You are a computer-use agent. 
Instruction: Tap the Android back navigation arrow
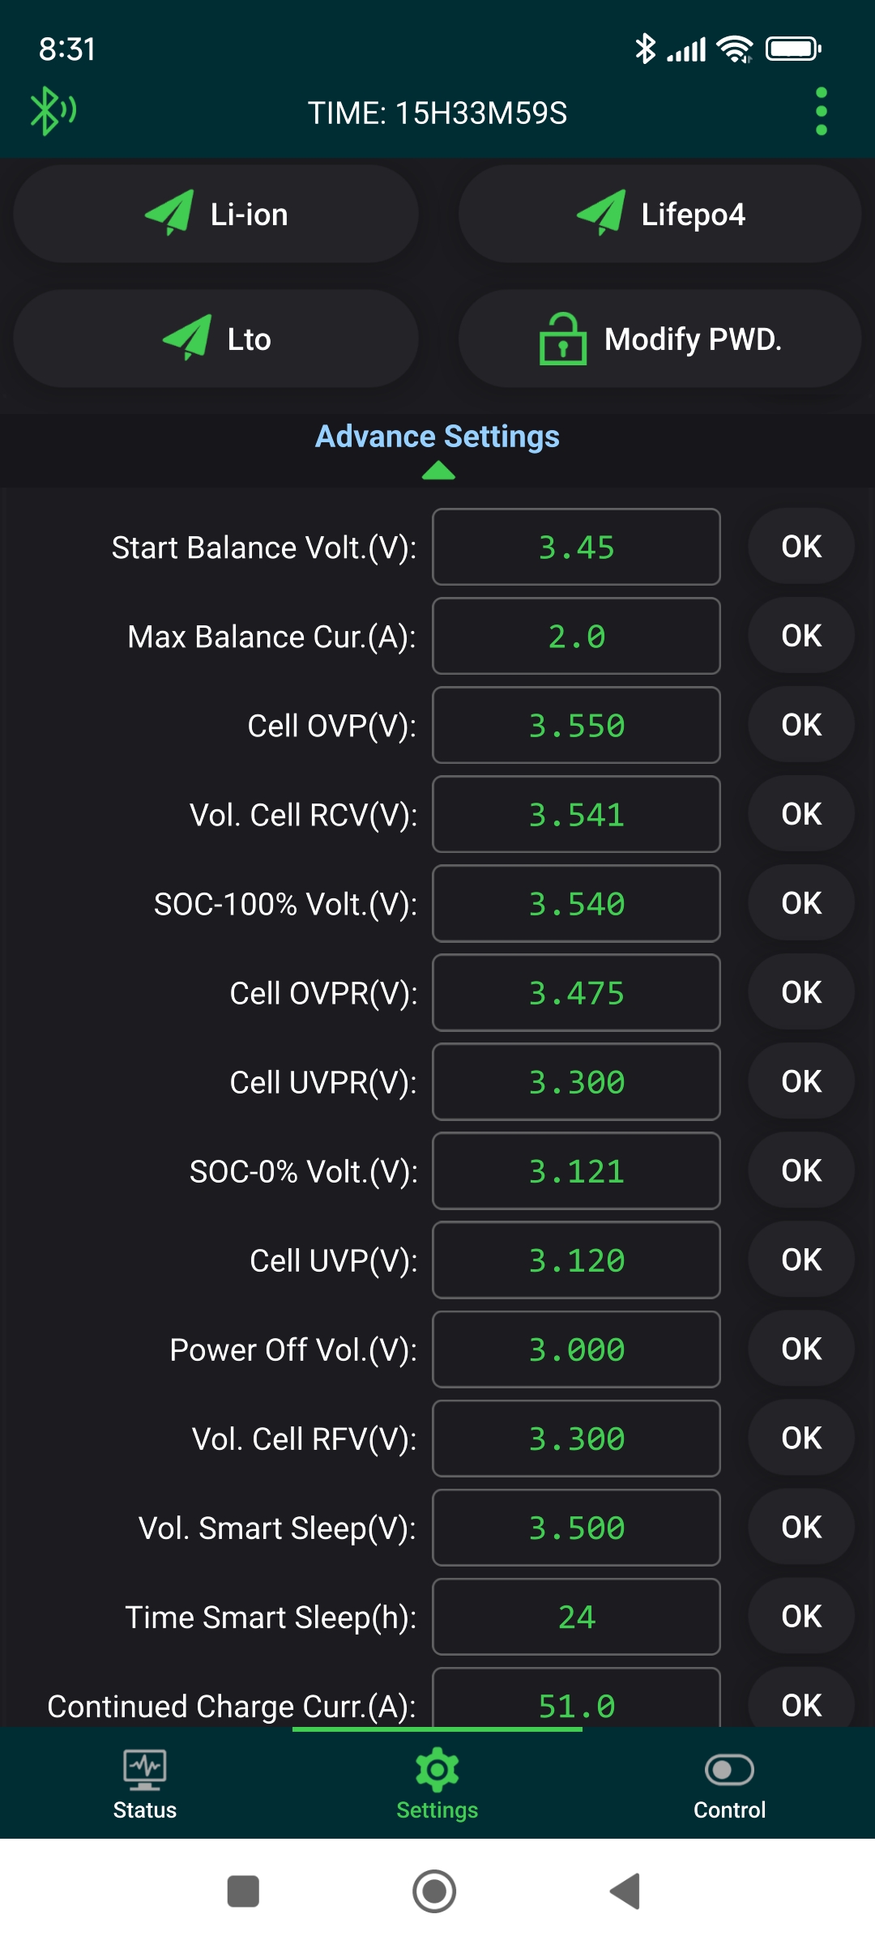coord(625,1891)
